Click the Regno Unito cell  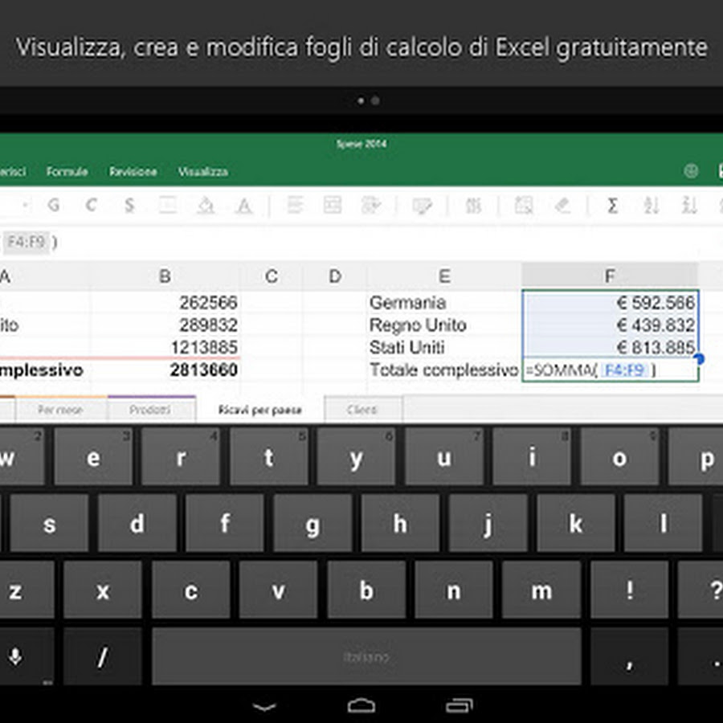coord(444,325)
